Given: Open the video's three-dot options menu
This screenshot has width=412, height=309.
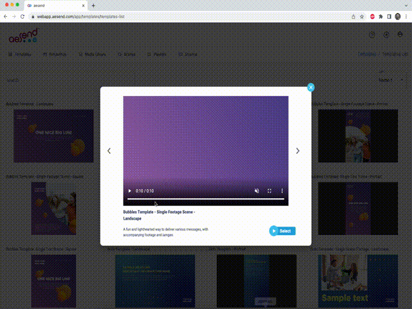Looking at the screenshot, I should point(282,191).
